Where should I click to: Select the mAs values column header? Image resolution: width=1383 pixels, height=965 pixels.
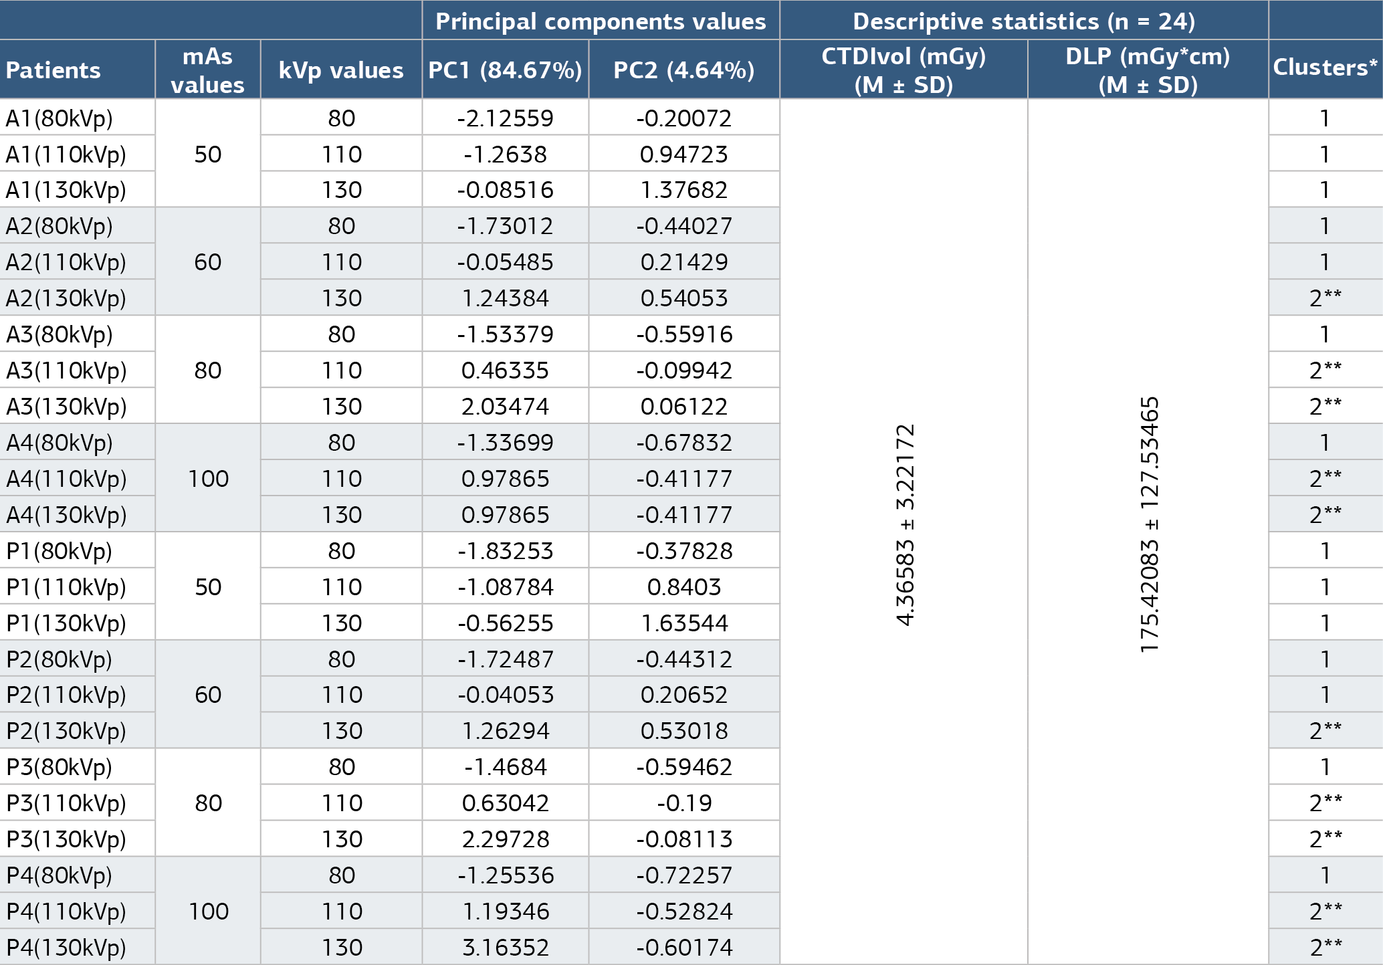(x=207, y=70)
